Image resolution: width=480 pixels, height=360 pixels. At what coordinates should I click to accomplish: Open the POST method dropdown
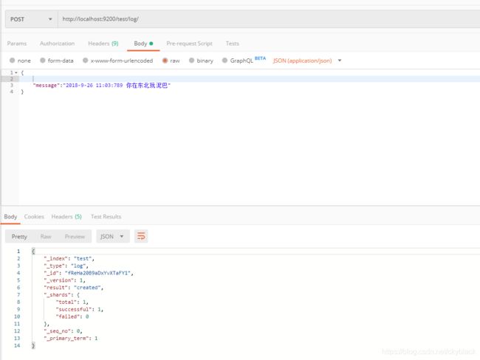coord(31,19)
